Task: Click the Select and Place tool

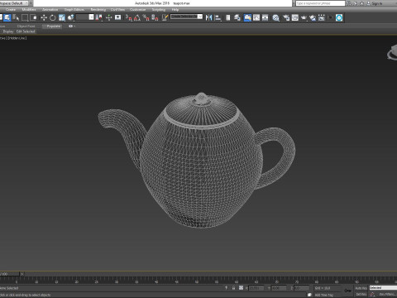Action: [x=71, y=17]
